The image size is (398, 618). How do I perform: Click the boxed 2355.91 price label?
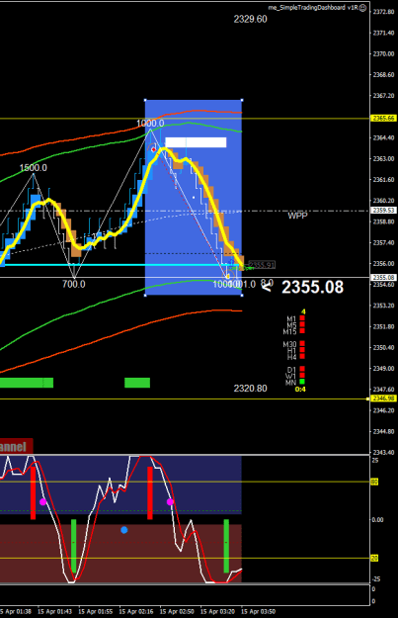[x=262, y=265]
